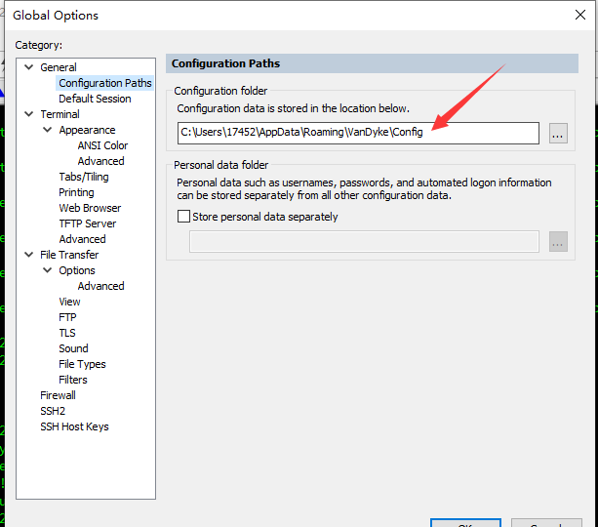Viewport: 598px width, 527px height.
Task: Select the Firewall category
Action: point(58,395)
